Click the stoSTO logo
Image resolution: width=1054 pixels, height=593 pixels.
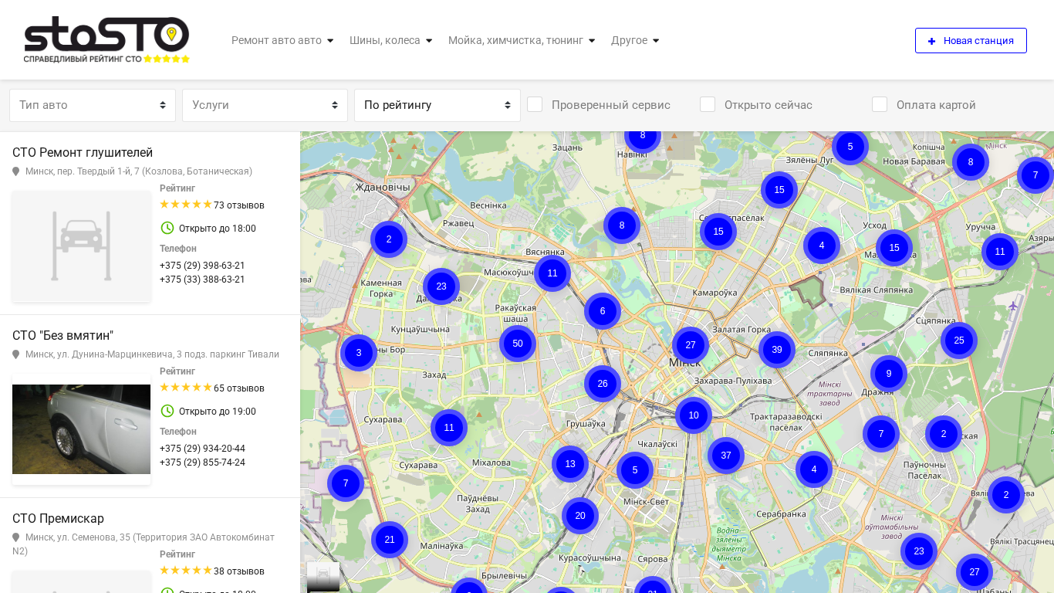point(106,40)
